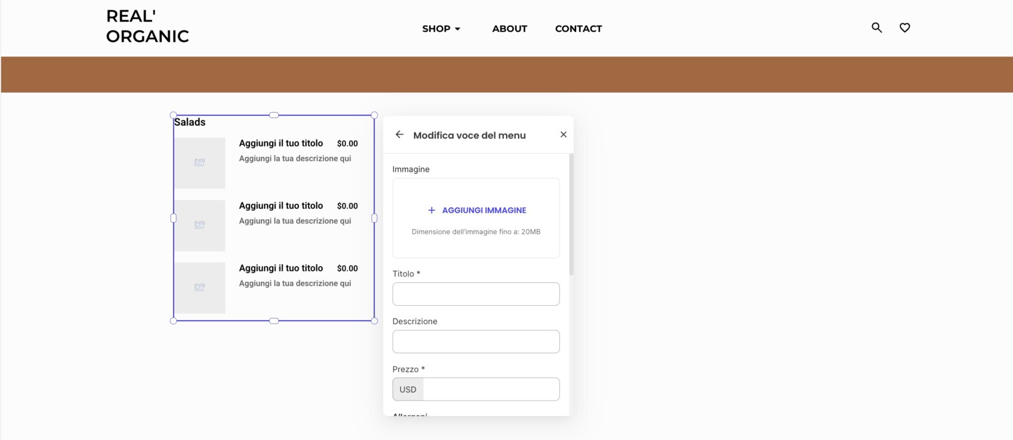Focus the Titolo input field
Screen dimensions: 1013x440
(476, 294)
